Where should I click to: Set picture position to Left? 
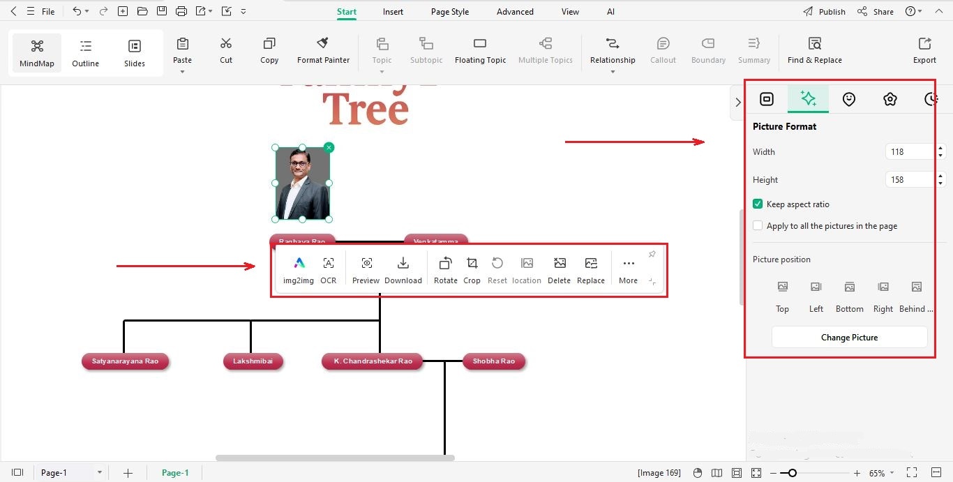tap(816, 296)
